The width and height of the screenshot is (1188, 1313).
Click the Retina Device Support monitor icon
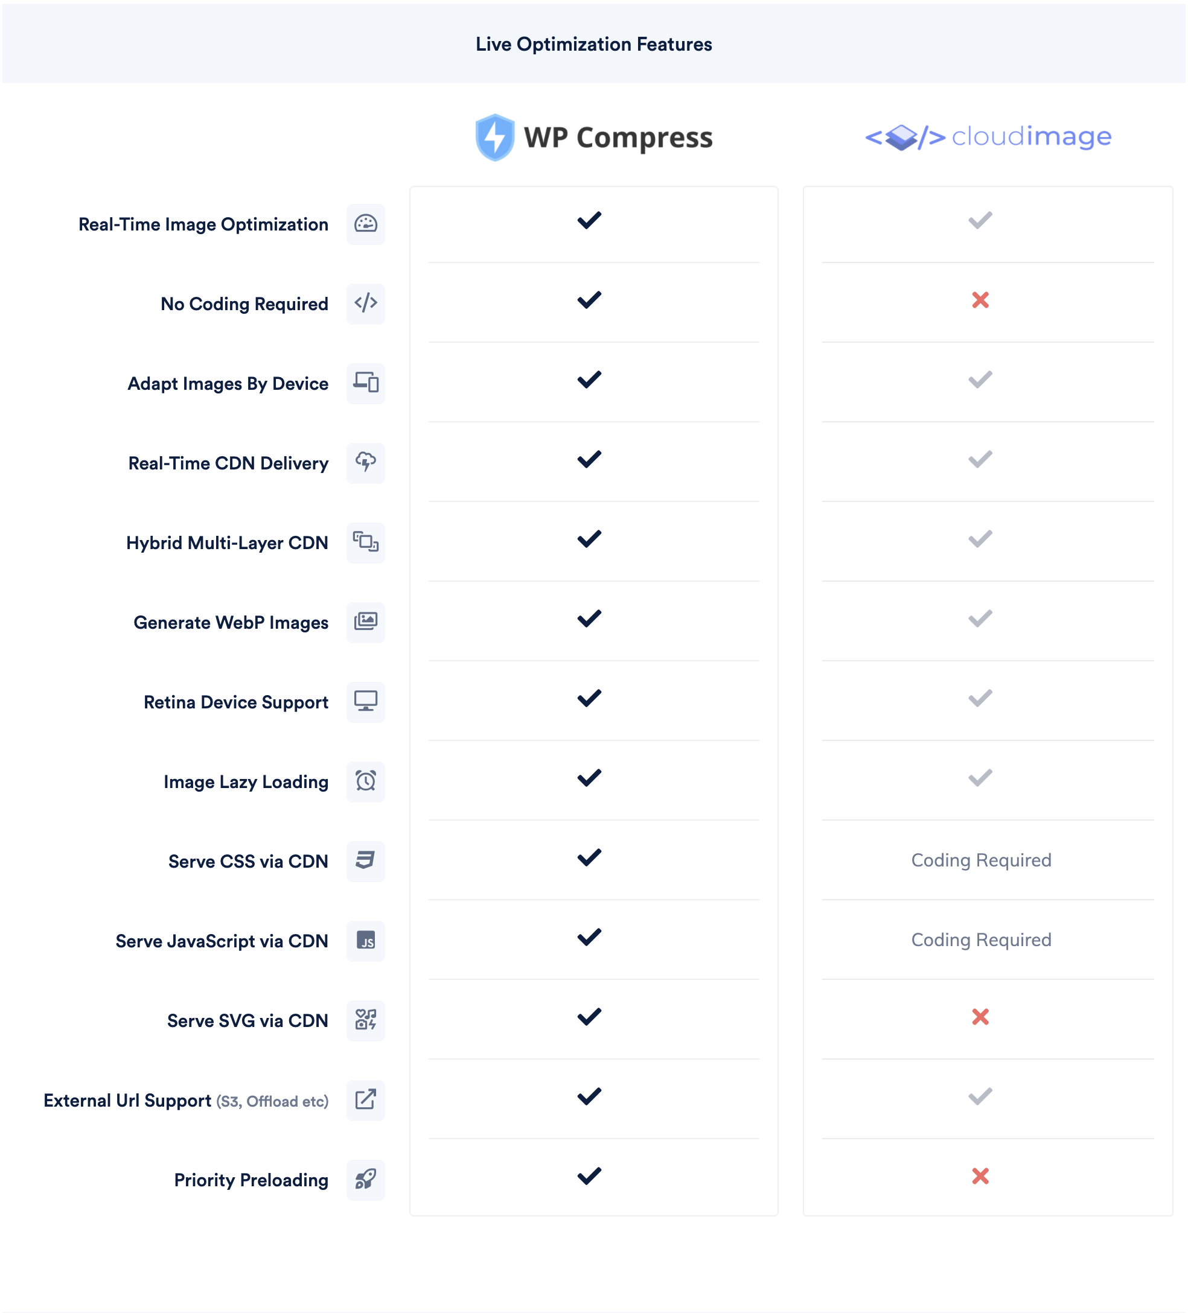click(x=366, y=701)
